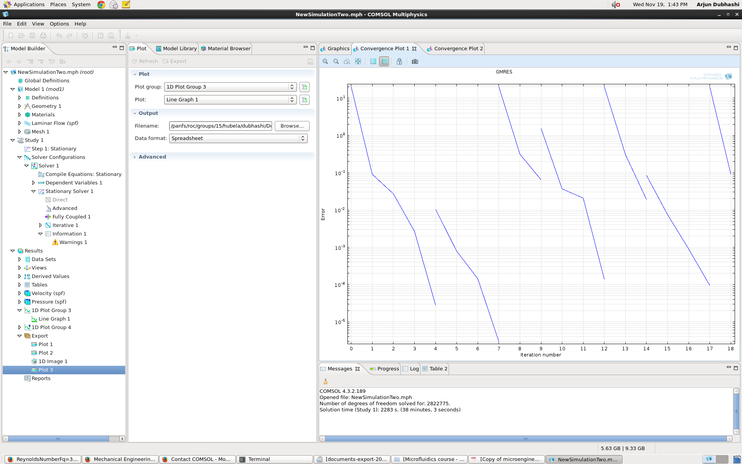Click the Filename input field

[x=221, y=126]
